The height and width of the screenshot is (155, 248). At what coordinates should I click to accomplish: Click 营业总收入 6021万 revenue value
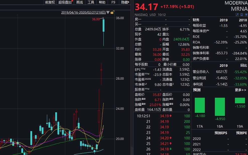[222, 72]
